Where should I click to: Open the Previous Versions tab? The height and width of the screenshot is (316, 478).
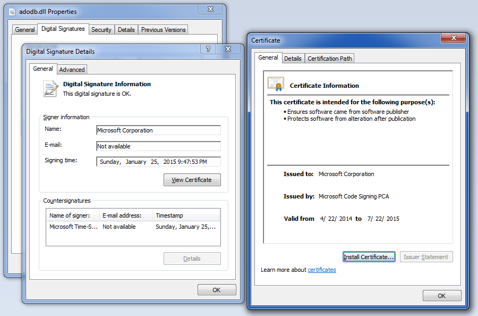pos(163,29)
